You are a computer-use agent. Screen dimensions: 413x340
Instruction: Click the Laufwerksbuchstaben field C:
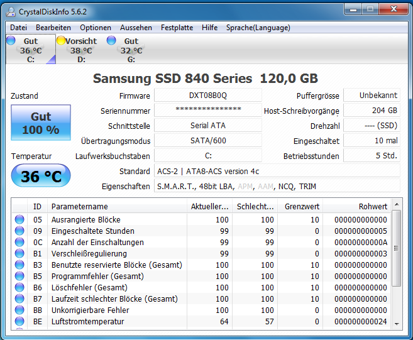[208, 156]
